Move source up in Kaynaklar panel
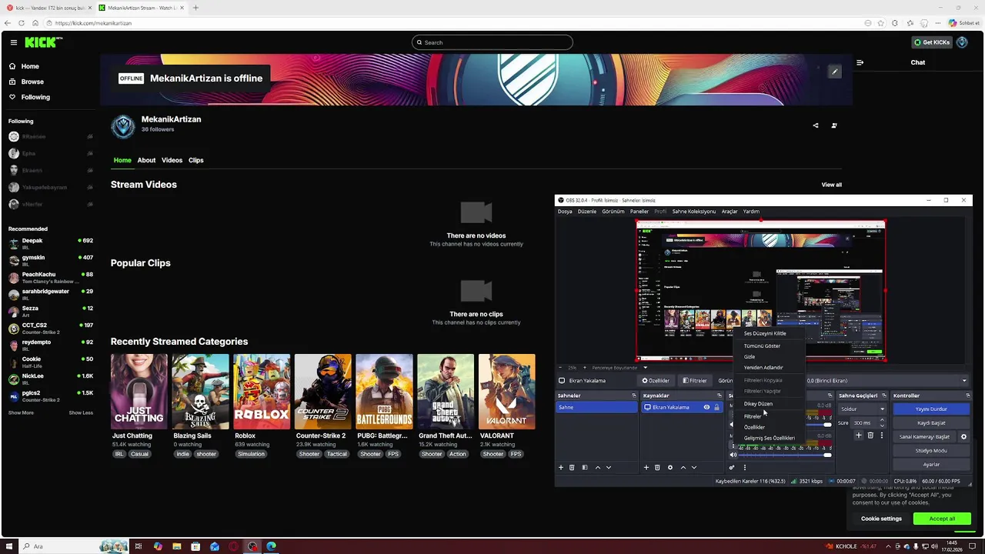 tap(683, 467)
